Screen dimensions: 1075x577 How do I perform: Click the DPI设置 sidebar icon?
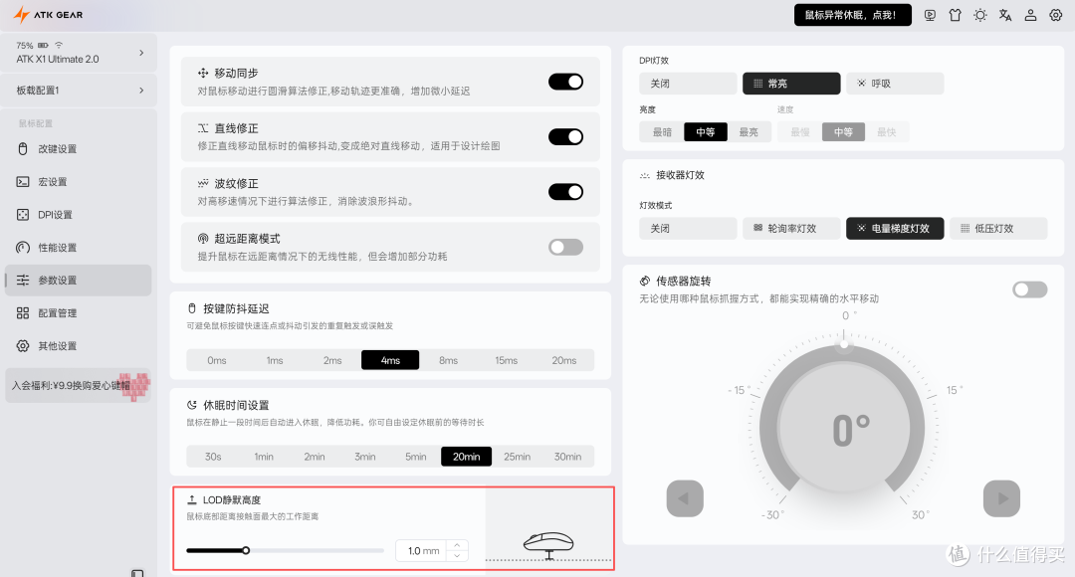click(23, 215)
